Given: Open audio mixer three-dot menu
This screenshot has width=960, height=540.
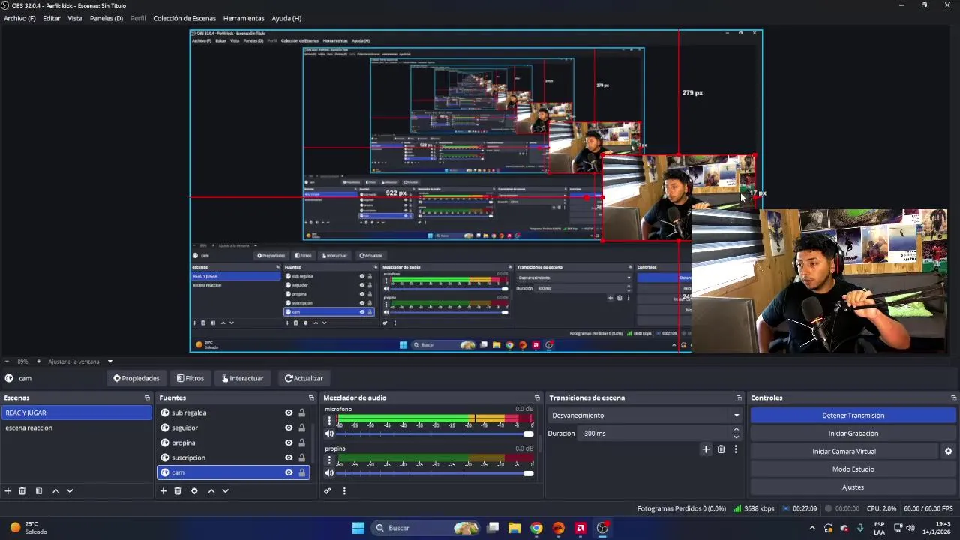Looking at the screenshot, I should tap(344, 491).
